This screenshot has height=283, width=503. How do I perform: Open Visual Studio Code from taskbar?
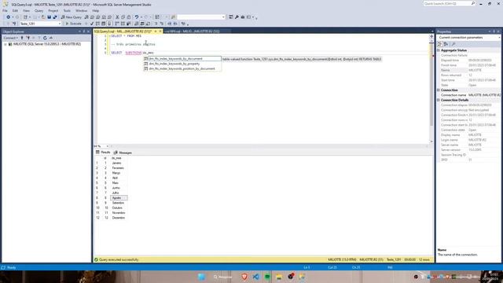click(x=255, y=277)
